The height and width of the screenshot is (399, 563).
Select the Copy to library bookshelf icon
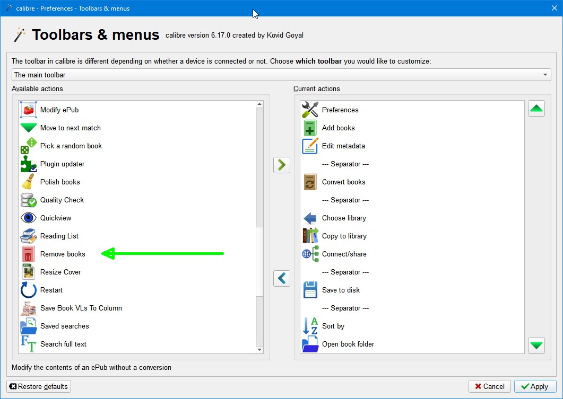coord(310,235)
